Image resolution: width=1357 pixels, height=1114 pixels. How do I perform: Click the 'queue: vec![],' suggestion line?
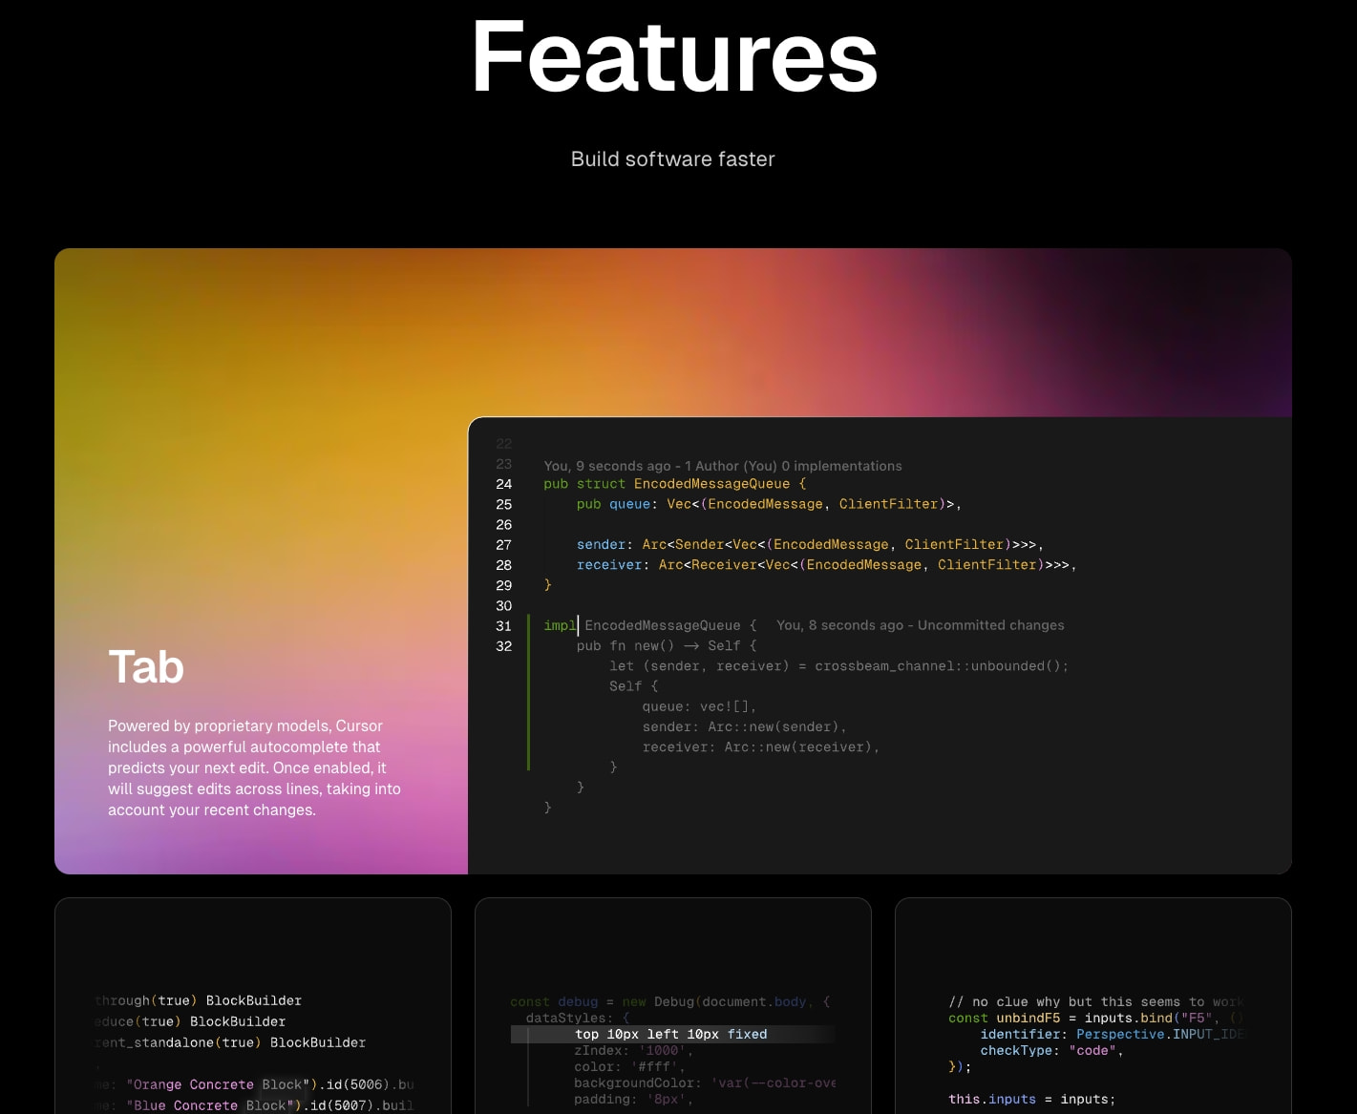coord(699,706)
